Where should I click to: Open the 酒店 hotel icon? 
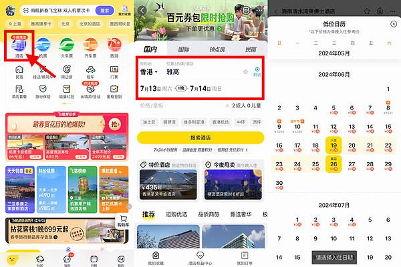coord(19,47)
